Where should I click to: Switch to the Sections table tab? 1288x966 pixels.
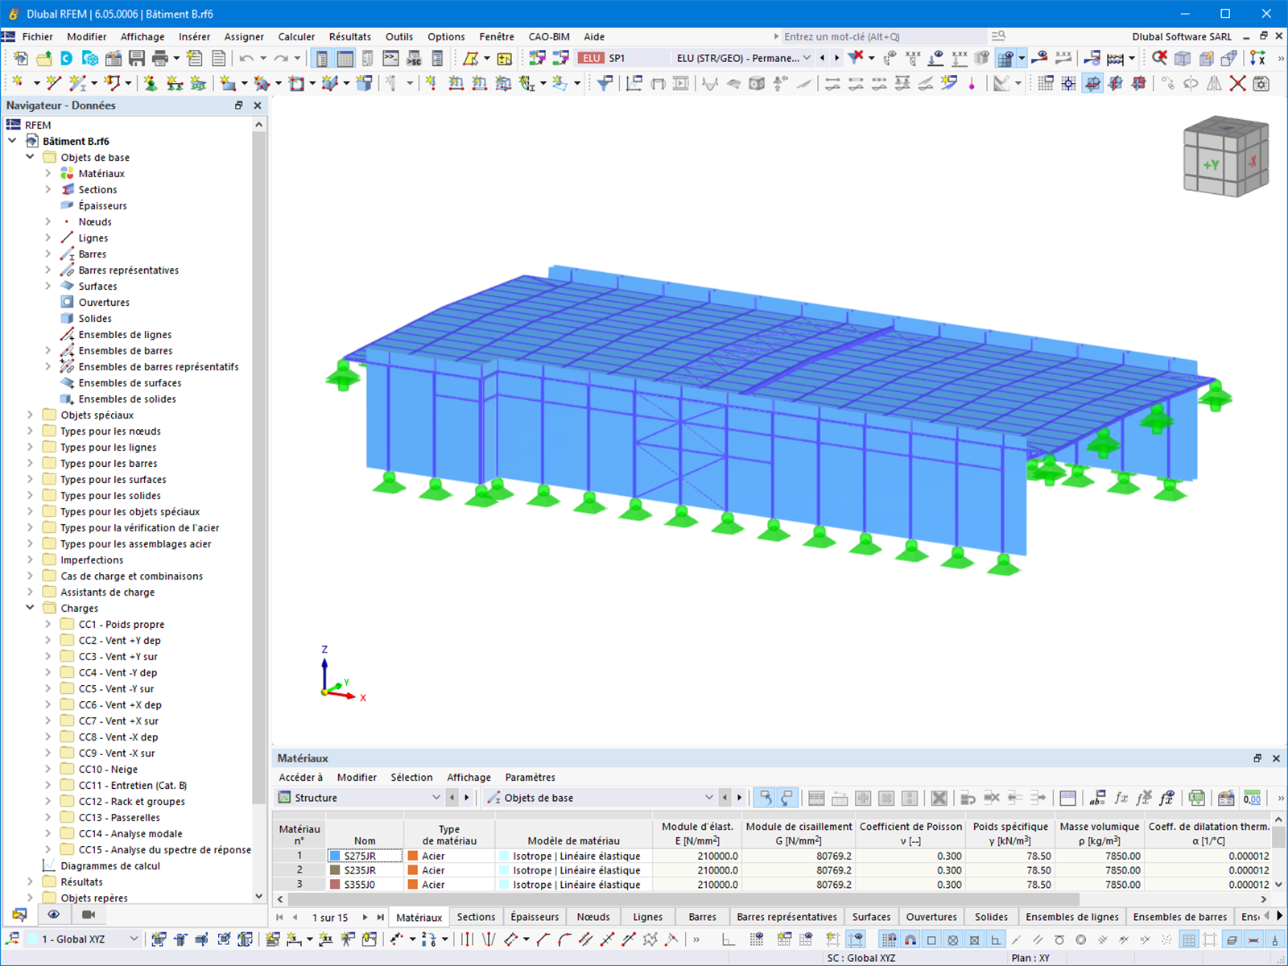tap(476, 917)
